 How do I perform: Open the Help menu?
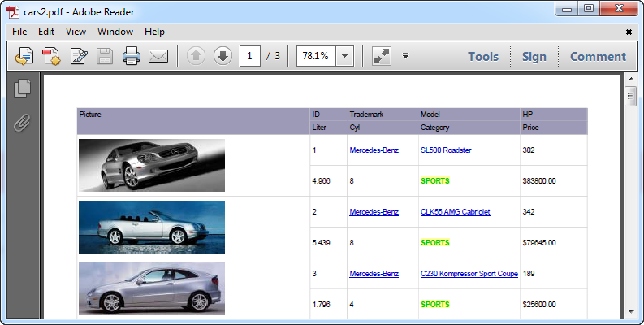click(x=155, y=32)
